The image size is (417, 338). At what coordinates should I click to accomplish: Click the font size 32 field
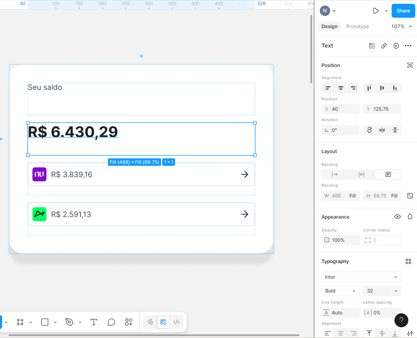click(377, 291)
